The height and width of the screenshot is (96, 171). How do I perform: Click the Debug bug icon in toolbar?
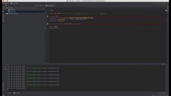[x=159, y=3]
